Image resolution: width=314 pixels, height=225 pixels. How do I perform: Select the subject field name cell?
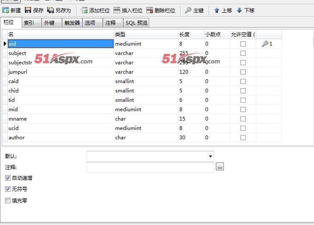[61, 53]
